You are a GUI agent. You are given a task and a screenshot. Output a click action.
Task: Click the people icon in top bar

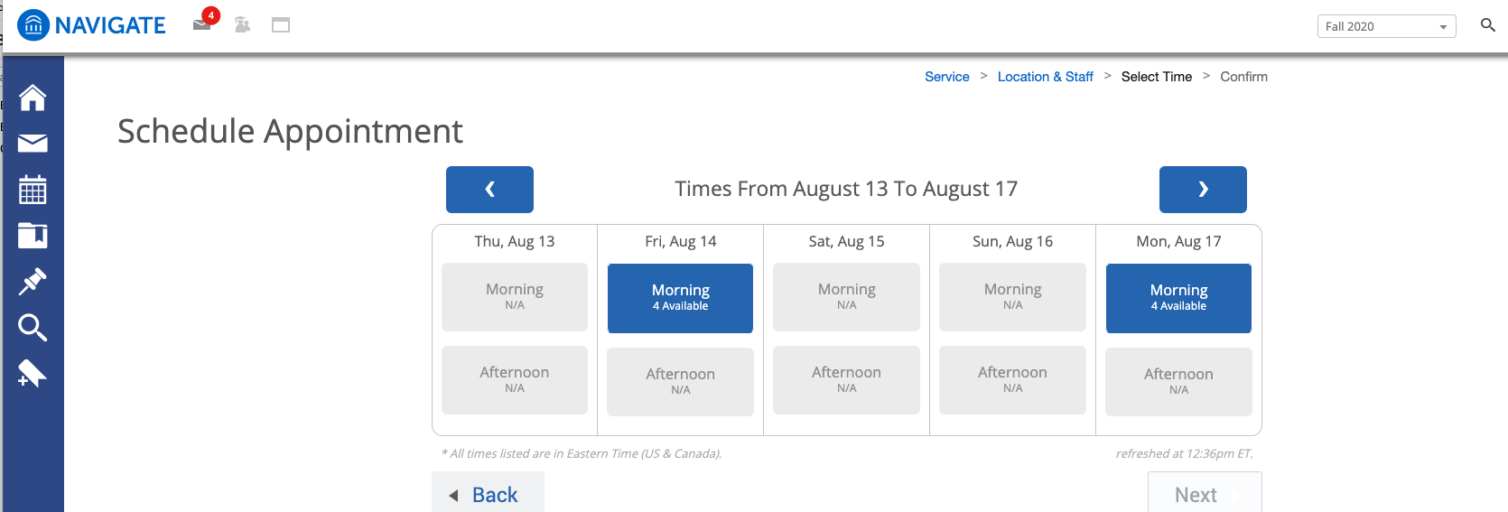[x=242, y=25]
